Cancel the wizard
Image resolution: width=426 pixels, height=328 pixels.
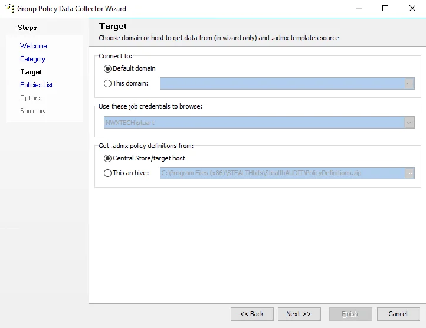[398, 314]
